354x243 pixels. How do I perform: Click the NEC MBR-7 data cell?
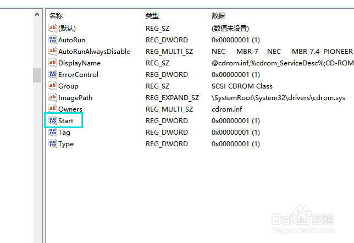[x=283, y=52]
